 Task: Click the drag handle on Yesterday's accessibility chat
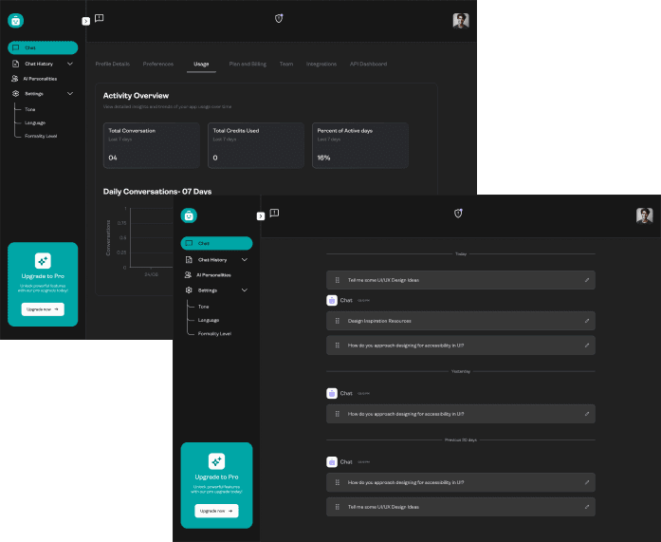tap(338, 414)
